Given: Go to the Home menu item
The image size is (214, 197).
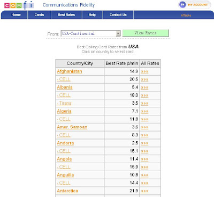Looking at the screenshot, I should pyautogui.click(x=16, y=15).
